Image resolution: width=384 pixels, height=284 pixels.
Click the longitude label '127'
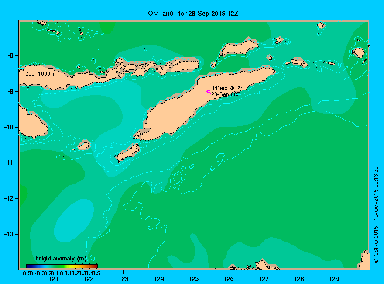[264, 279]
